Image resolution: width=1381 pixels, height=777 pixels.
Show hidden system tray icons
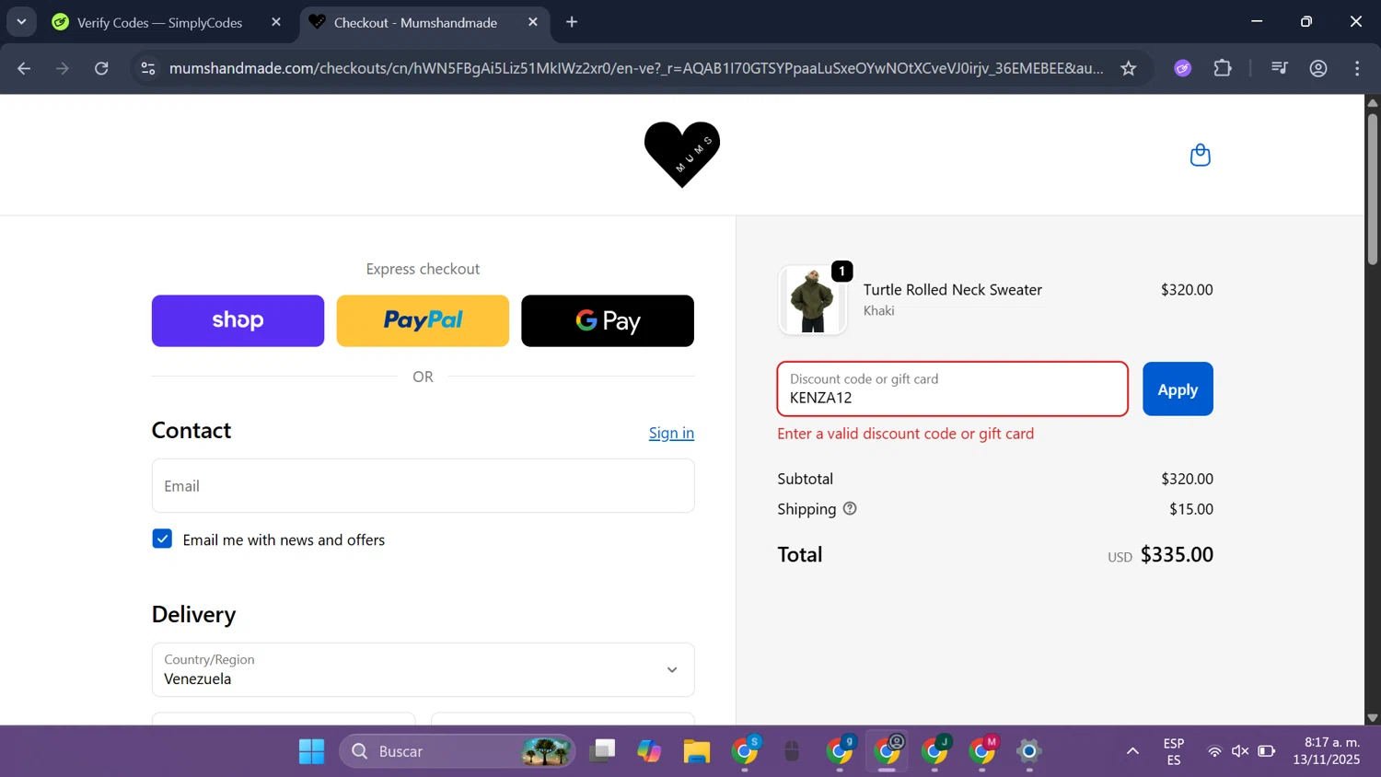[x=1132, y=751]
